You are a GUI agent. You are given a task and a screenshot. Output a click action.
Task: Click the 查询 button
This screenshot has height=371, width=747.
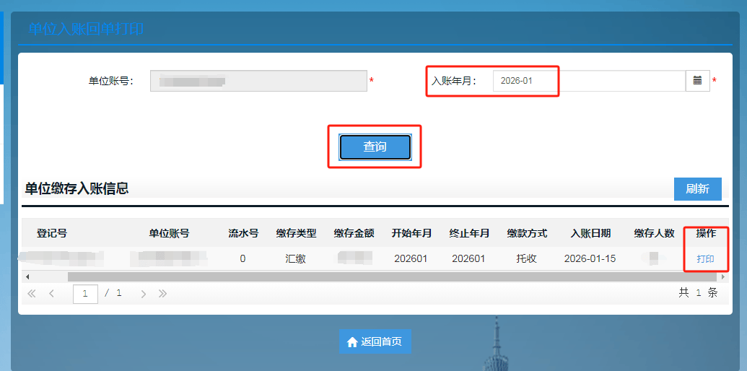click(x=375, y=147)
